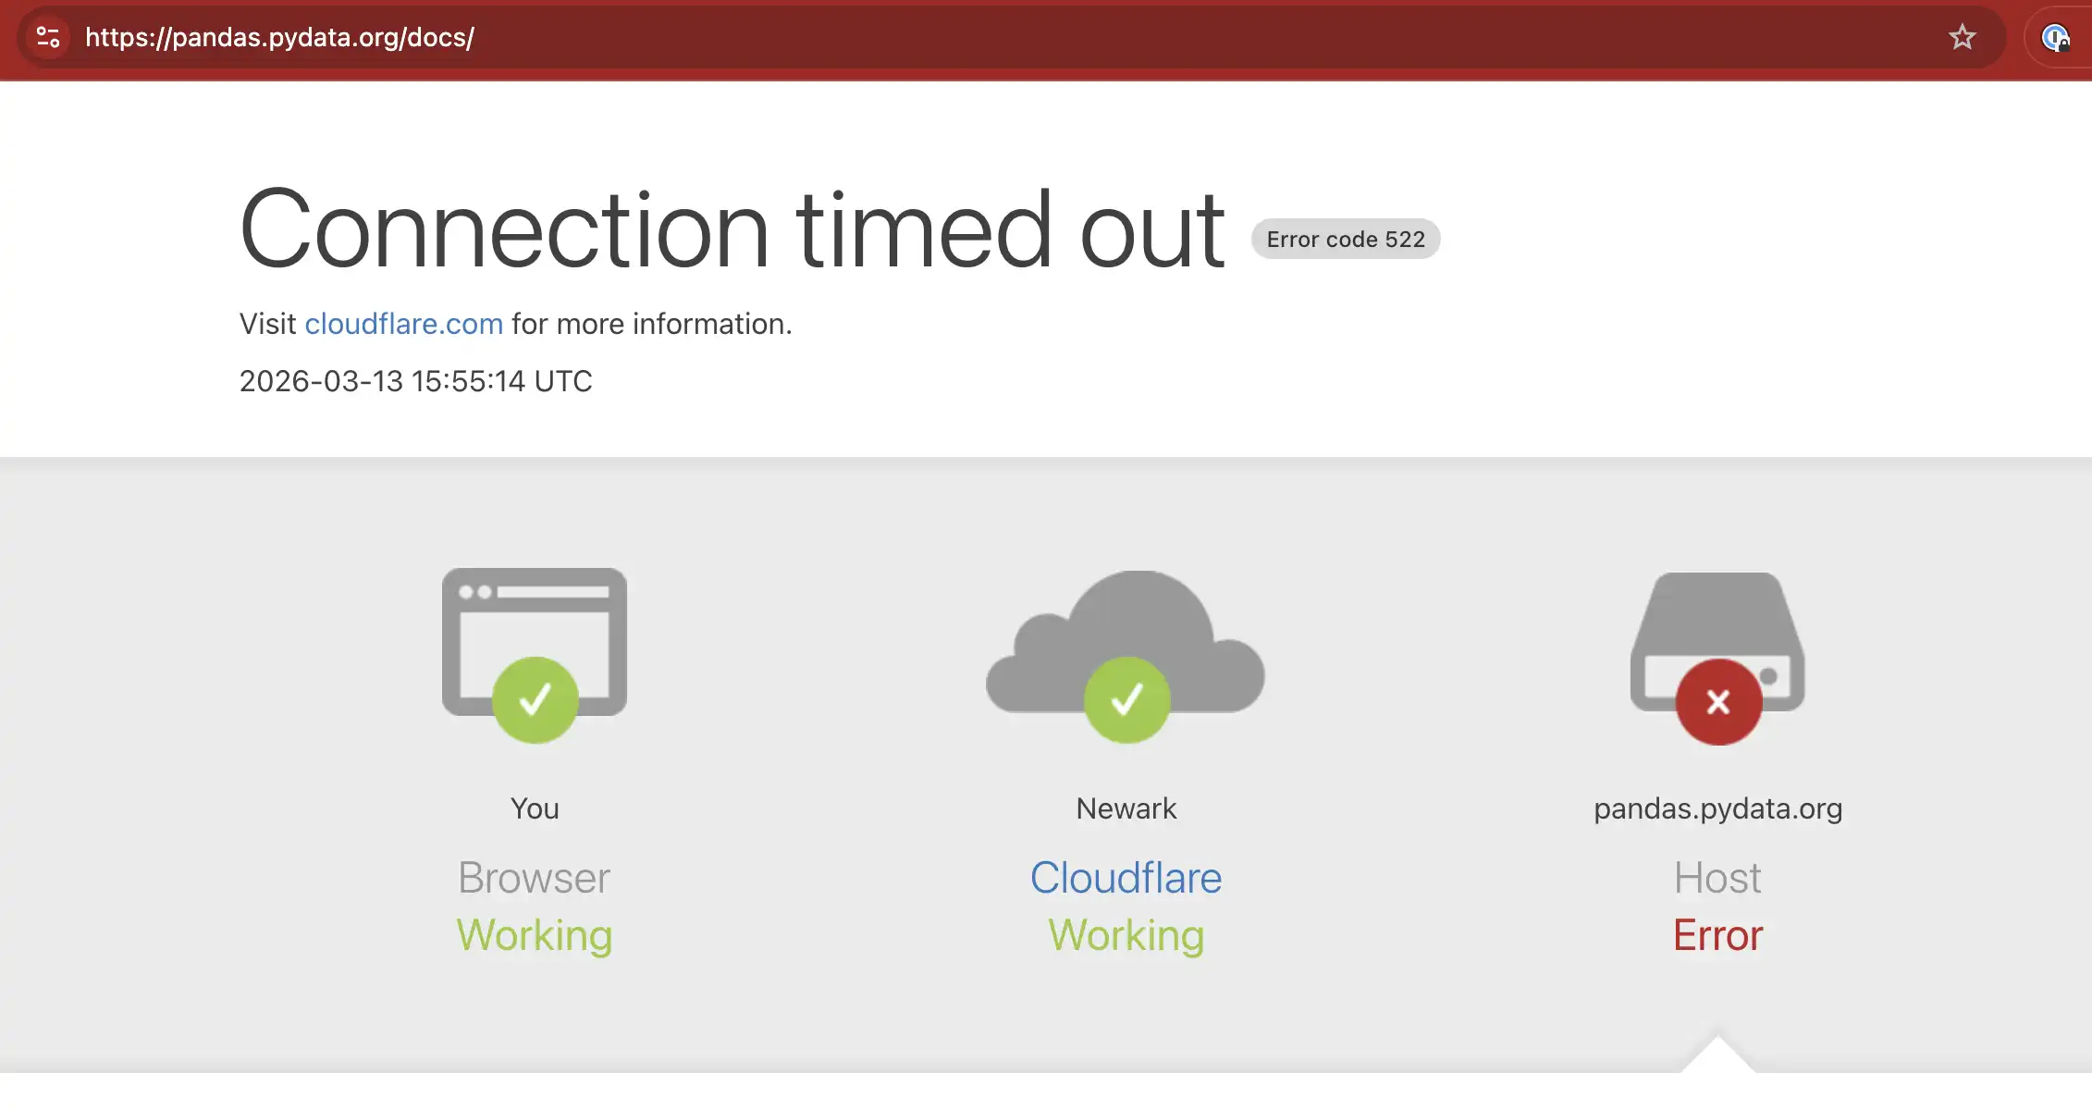Click the gray Browser label
Image resolution: width=2092 pixels, height=1110 pixels.
click(x=535, y=878)
